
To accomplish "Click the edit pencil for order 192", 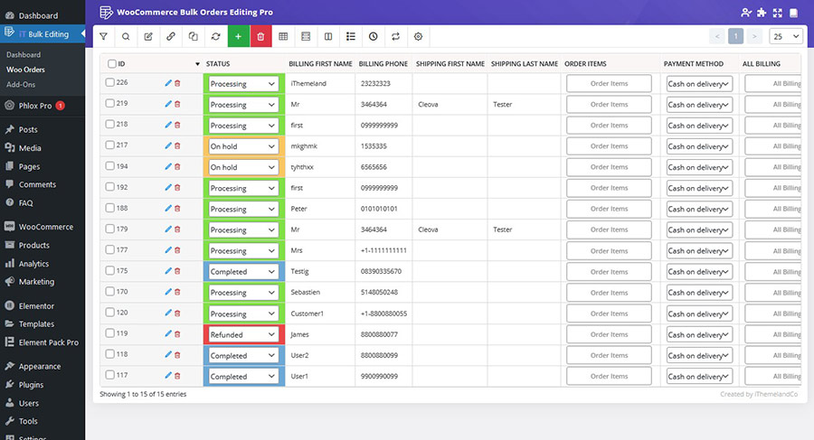I will (168, 187).
